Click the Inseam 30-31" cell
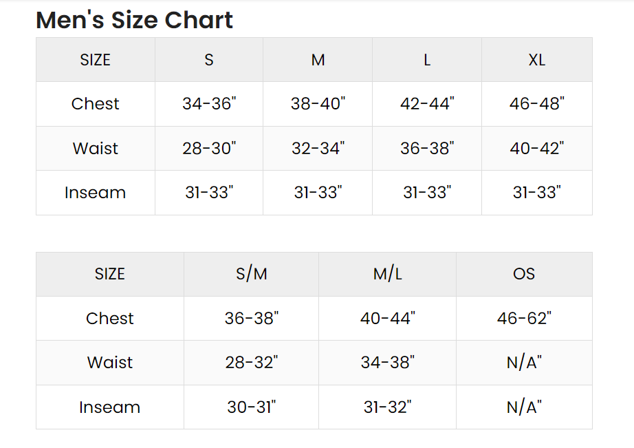This screenshot has width=634, height=448. click(x=252, y=407)
